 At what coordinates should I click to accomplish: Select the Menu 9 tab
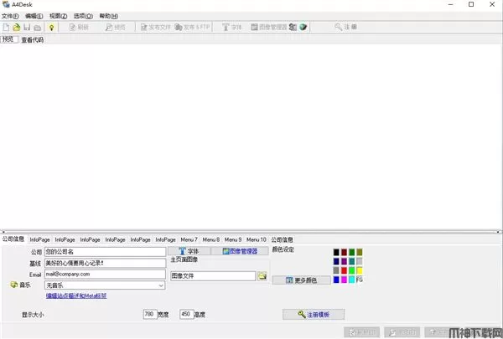(x=233, y=239)
